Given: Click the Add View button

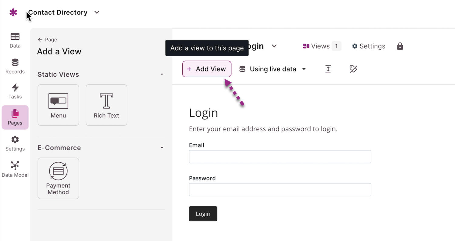Looking at the screenshot, I should [x=207, y=69].
